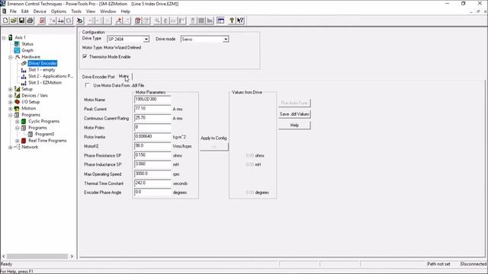488x274 pixels.
Task: Expand the Network tree node
Action: 10,148
